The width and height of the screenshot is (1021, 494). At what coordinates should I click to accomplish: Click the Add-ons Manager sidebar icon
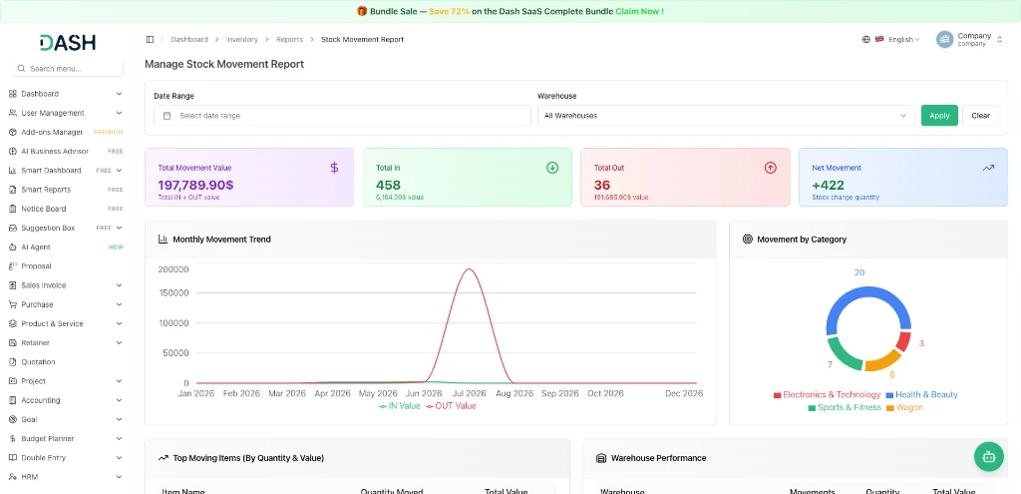(x=12, y=133)
